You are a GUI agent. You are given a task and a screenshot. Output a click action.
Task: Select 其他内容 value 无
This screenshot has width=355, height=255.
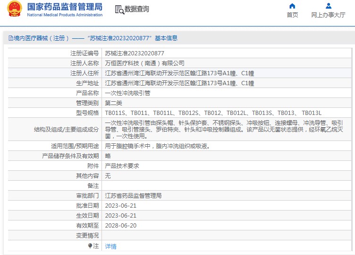108,176
